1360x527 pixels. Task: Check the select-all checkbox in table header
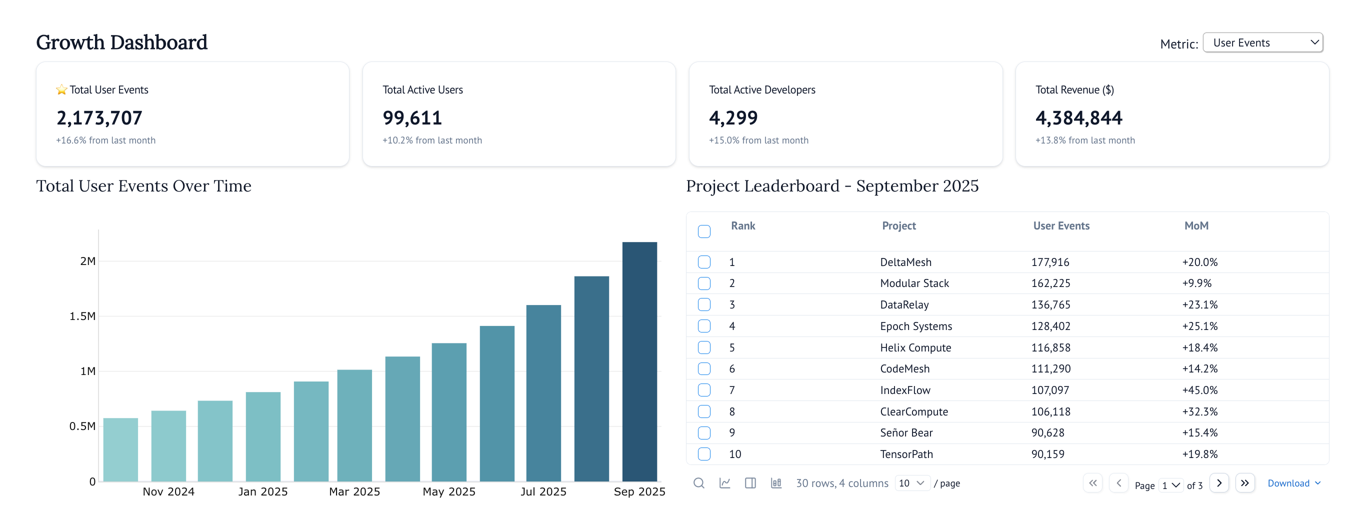(x=704, y=231)
